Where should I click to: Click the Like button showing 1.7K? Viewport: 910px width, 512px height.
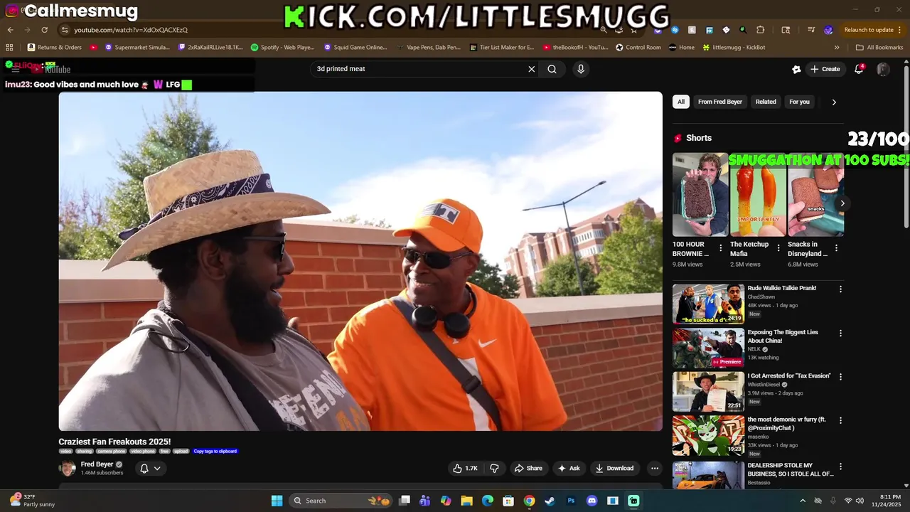point(466,468)
